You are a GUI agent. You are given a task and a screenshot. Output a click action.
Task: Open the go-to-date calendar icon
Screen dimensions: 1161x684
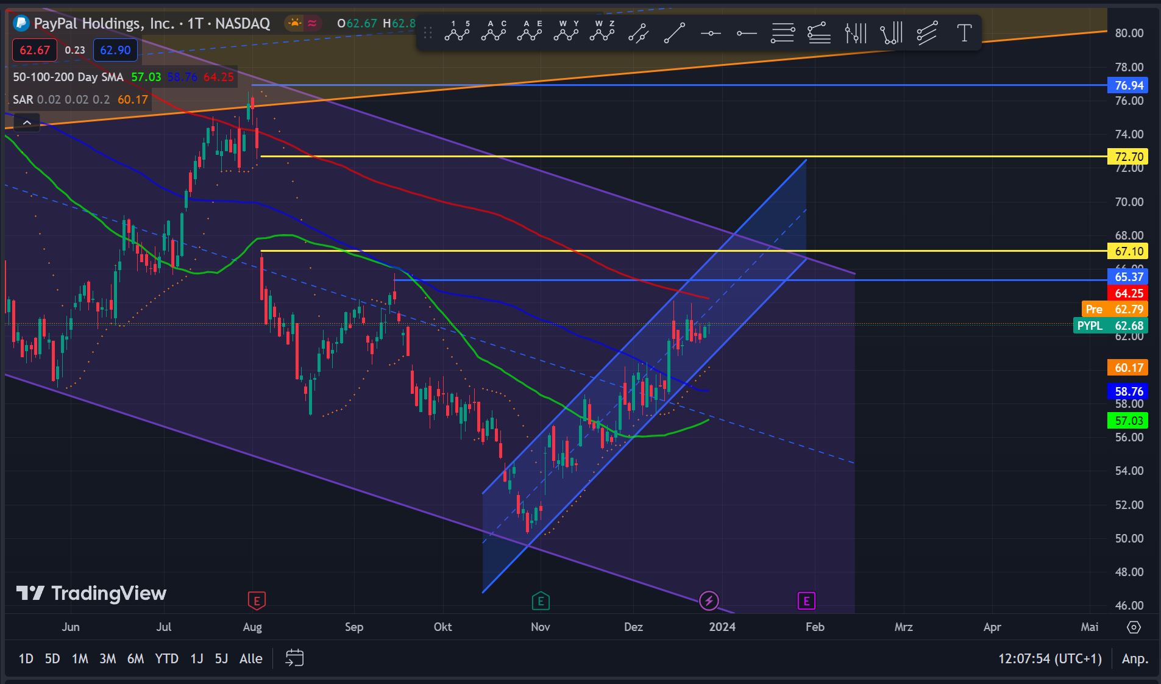tap(294, 658)
